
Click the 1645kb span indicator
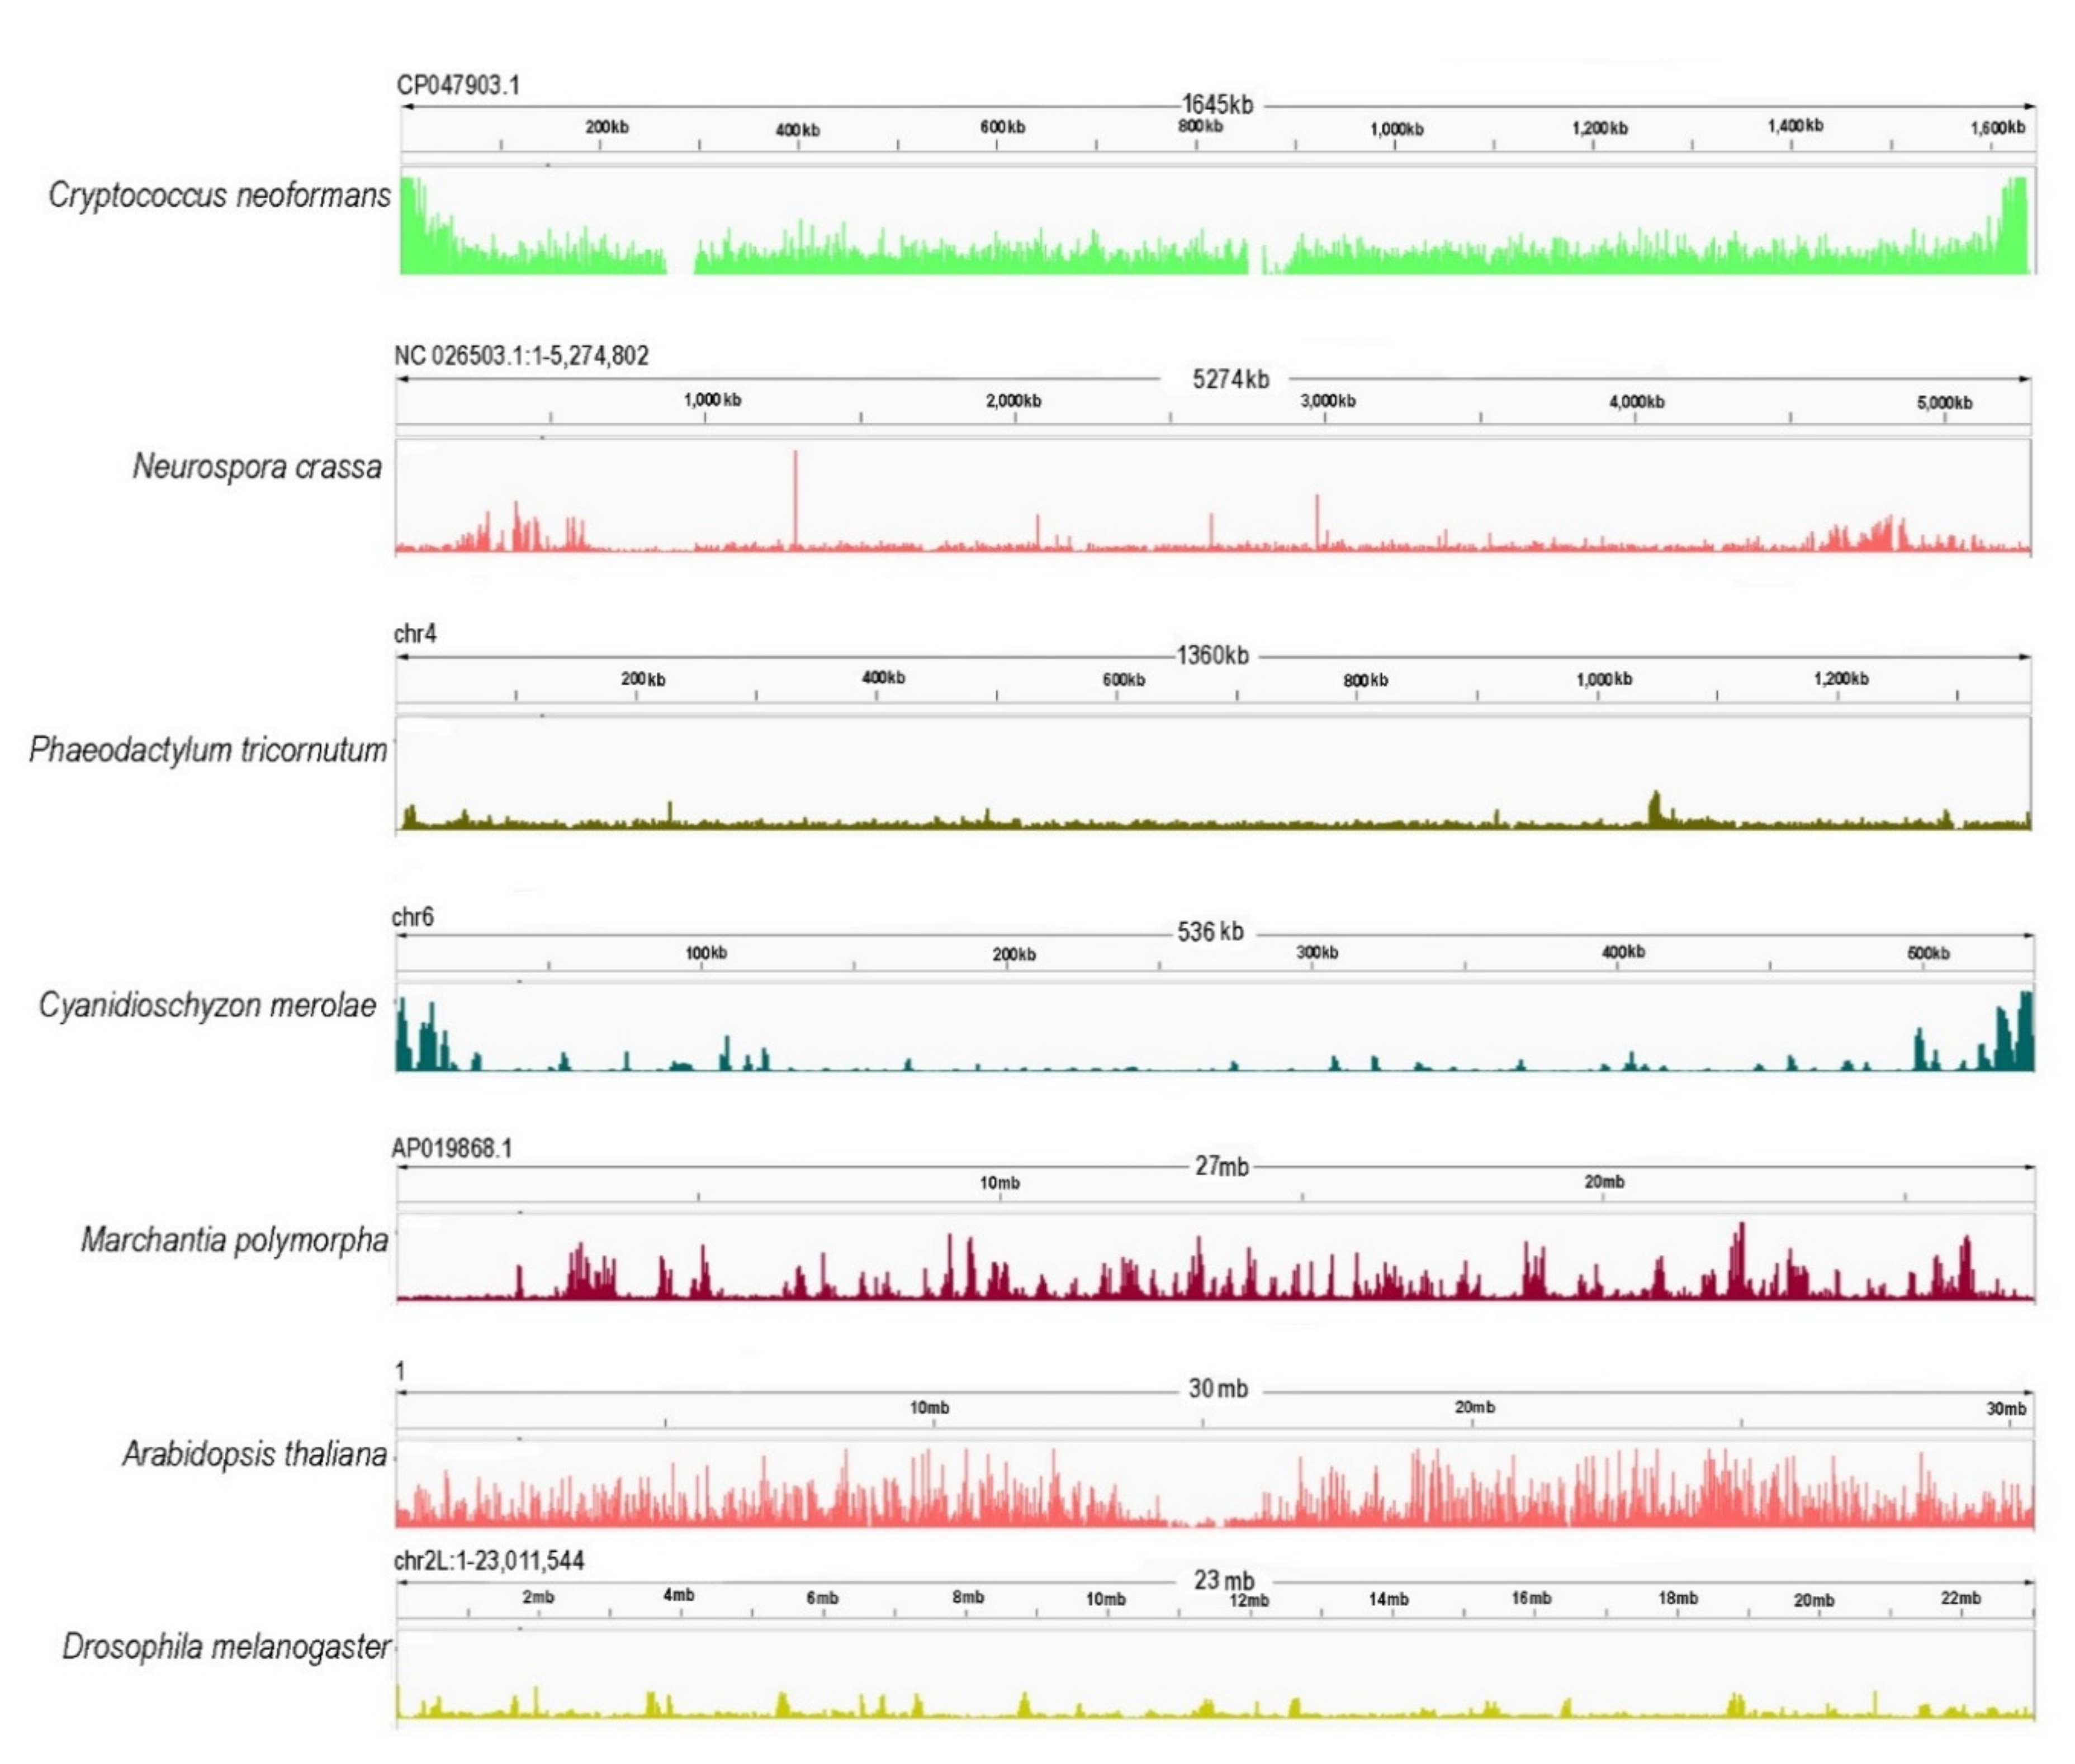tap(1219, 103)
